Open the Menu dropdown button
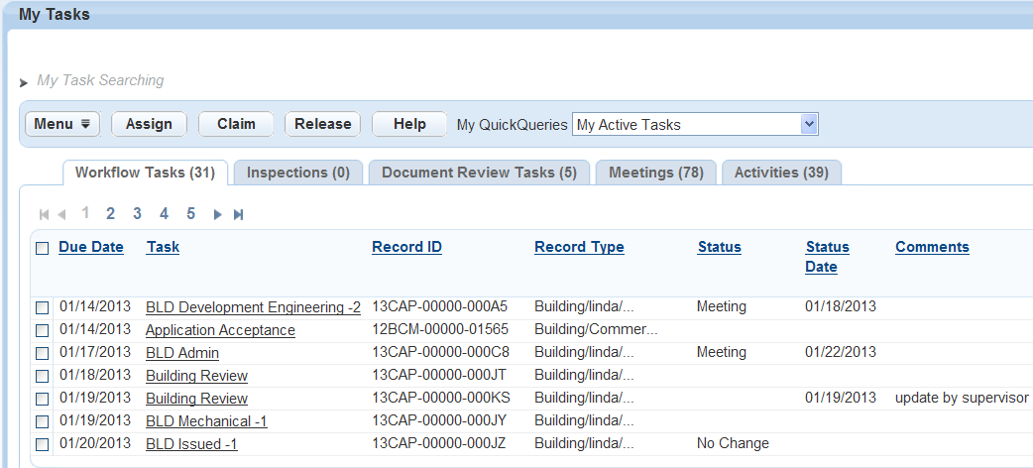This screenshot has width=1033, height=468. pyautogui.click(x=61, y=124)
